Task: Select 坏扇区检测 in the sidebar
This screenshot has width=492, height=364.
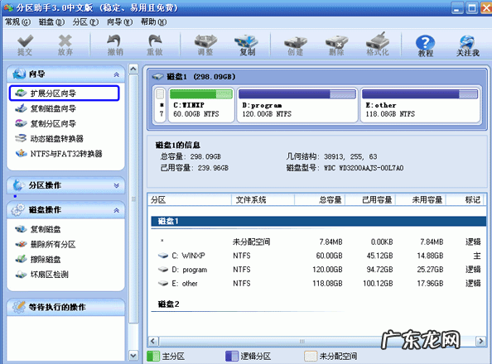Action: [41, 275]
